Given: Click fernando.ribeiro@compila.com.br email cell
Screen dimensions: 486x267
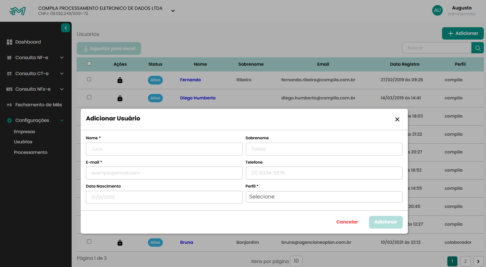Looking at the screenshot, I should point(318,80).
